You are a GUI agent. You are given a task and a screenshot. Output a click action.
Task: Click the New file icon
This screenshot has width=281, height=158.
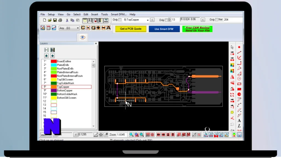click(x=44, y=20)
